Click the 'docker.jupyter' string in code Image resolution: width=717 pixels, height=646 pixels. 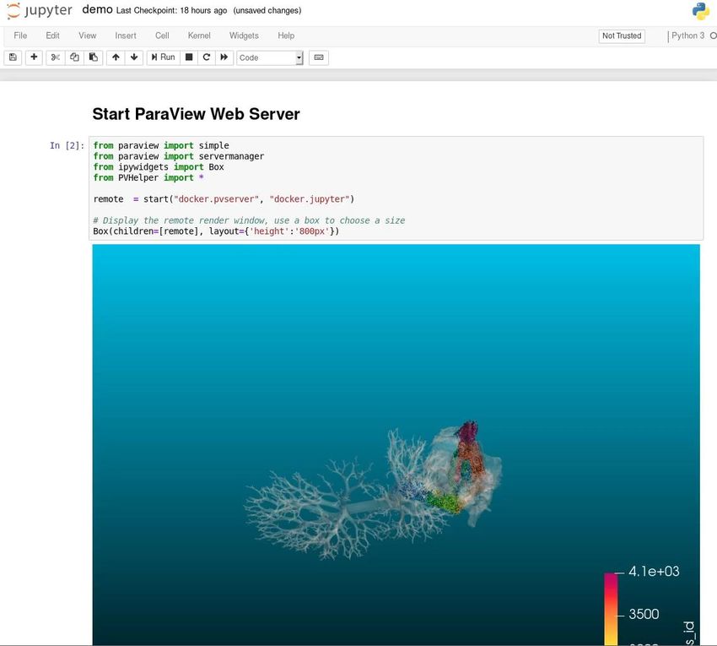[309, 199]
